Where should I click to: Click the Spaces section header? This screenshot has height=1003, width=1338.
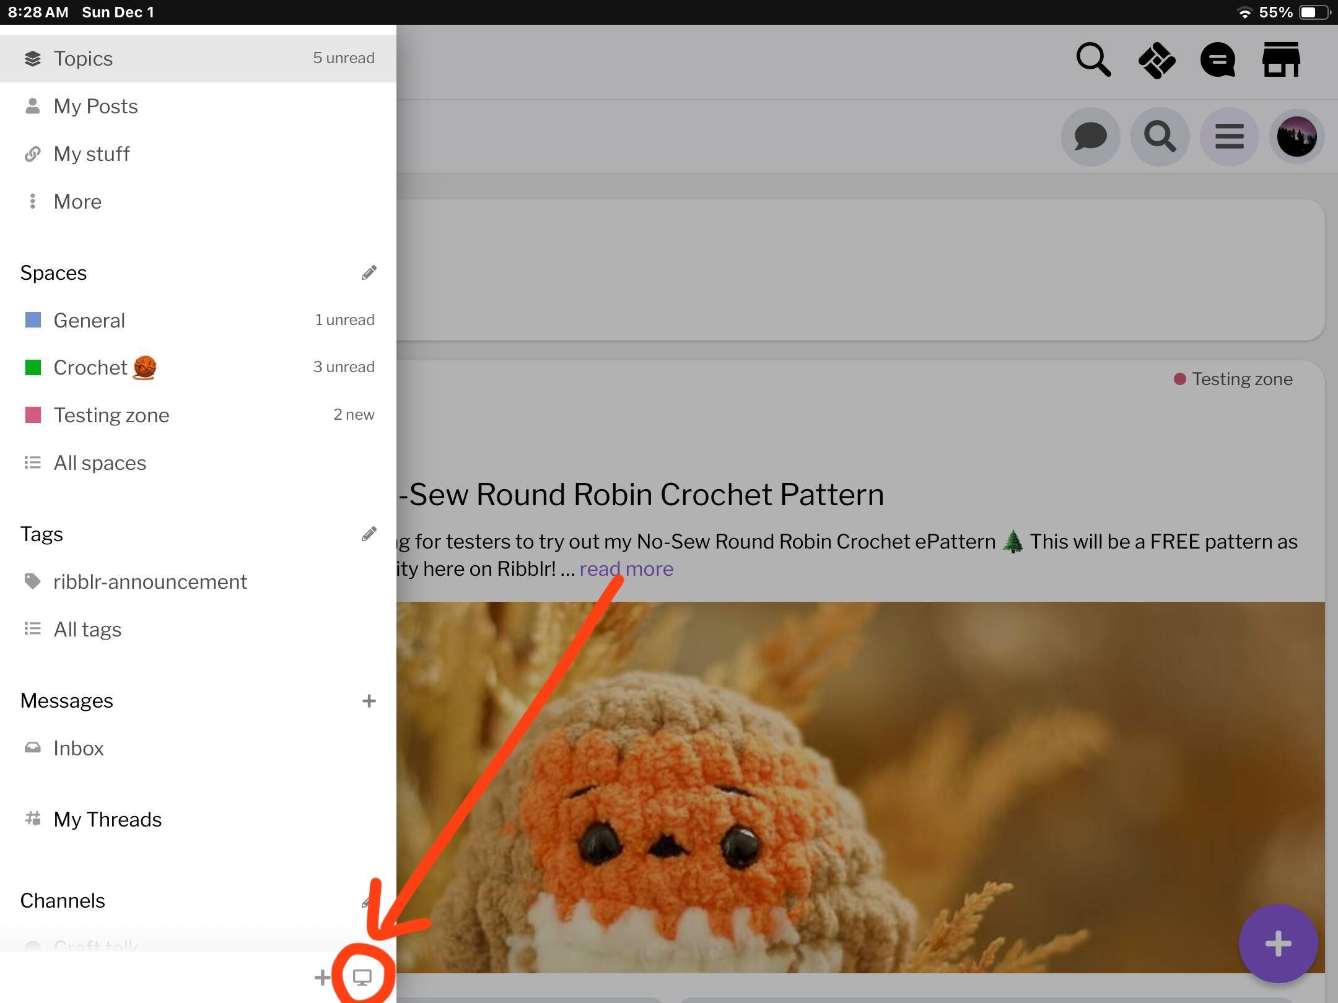(x=53, y=272)
